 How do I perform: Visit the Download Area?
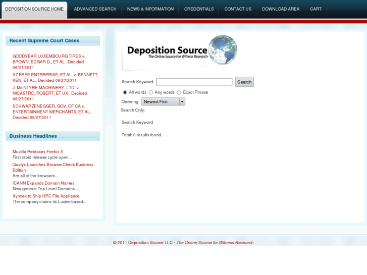click(x=281, y=9)
